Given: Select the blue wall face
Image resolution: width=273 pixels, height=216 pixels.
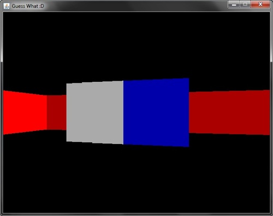Looking at the screenshot, I should (156, 112).
